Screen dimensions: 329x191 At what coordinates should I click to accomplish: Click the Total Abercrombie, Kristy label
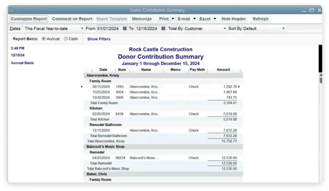[x=106, y=141]
